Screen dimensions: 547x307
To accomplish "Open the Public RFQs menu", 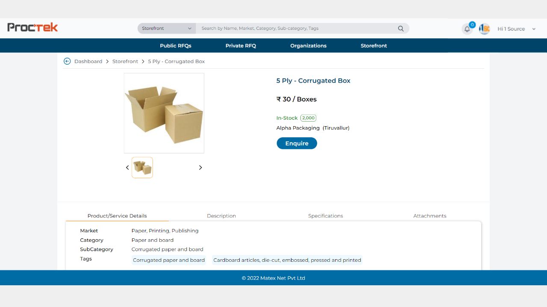I will [176, 46].
